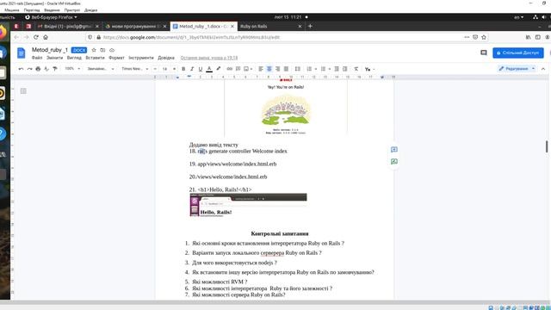
Task: Toggle underline formatting
Action: pyautogui.click(x=201, y=69)
